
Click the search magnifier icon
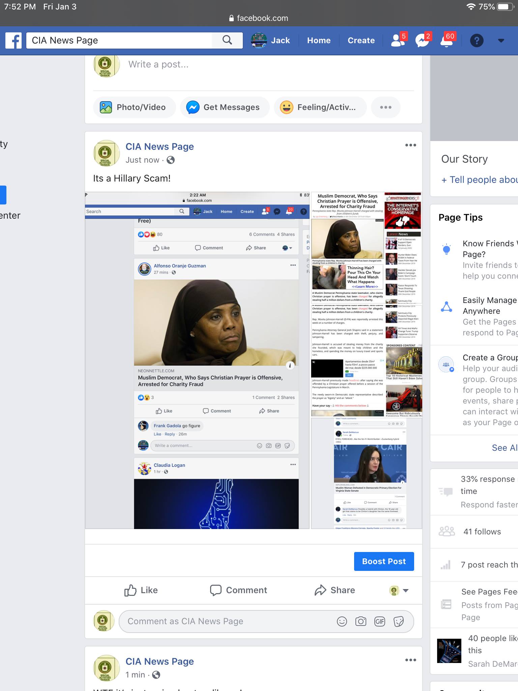[227, 40]
